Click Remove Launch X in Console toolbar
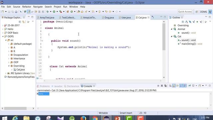Viewport: 213px width, 120px height. click(162, 86)
